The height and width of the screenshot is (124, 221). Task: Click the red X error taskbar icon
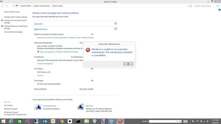coord(120,121)
